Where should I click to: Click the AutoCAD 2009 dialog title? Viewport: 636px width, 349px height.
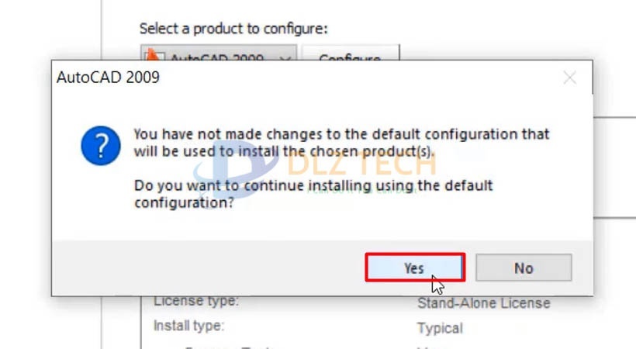(108, 78)
